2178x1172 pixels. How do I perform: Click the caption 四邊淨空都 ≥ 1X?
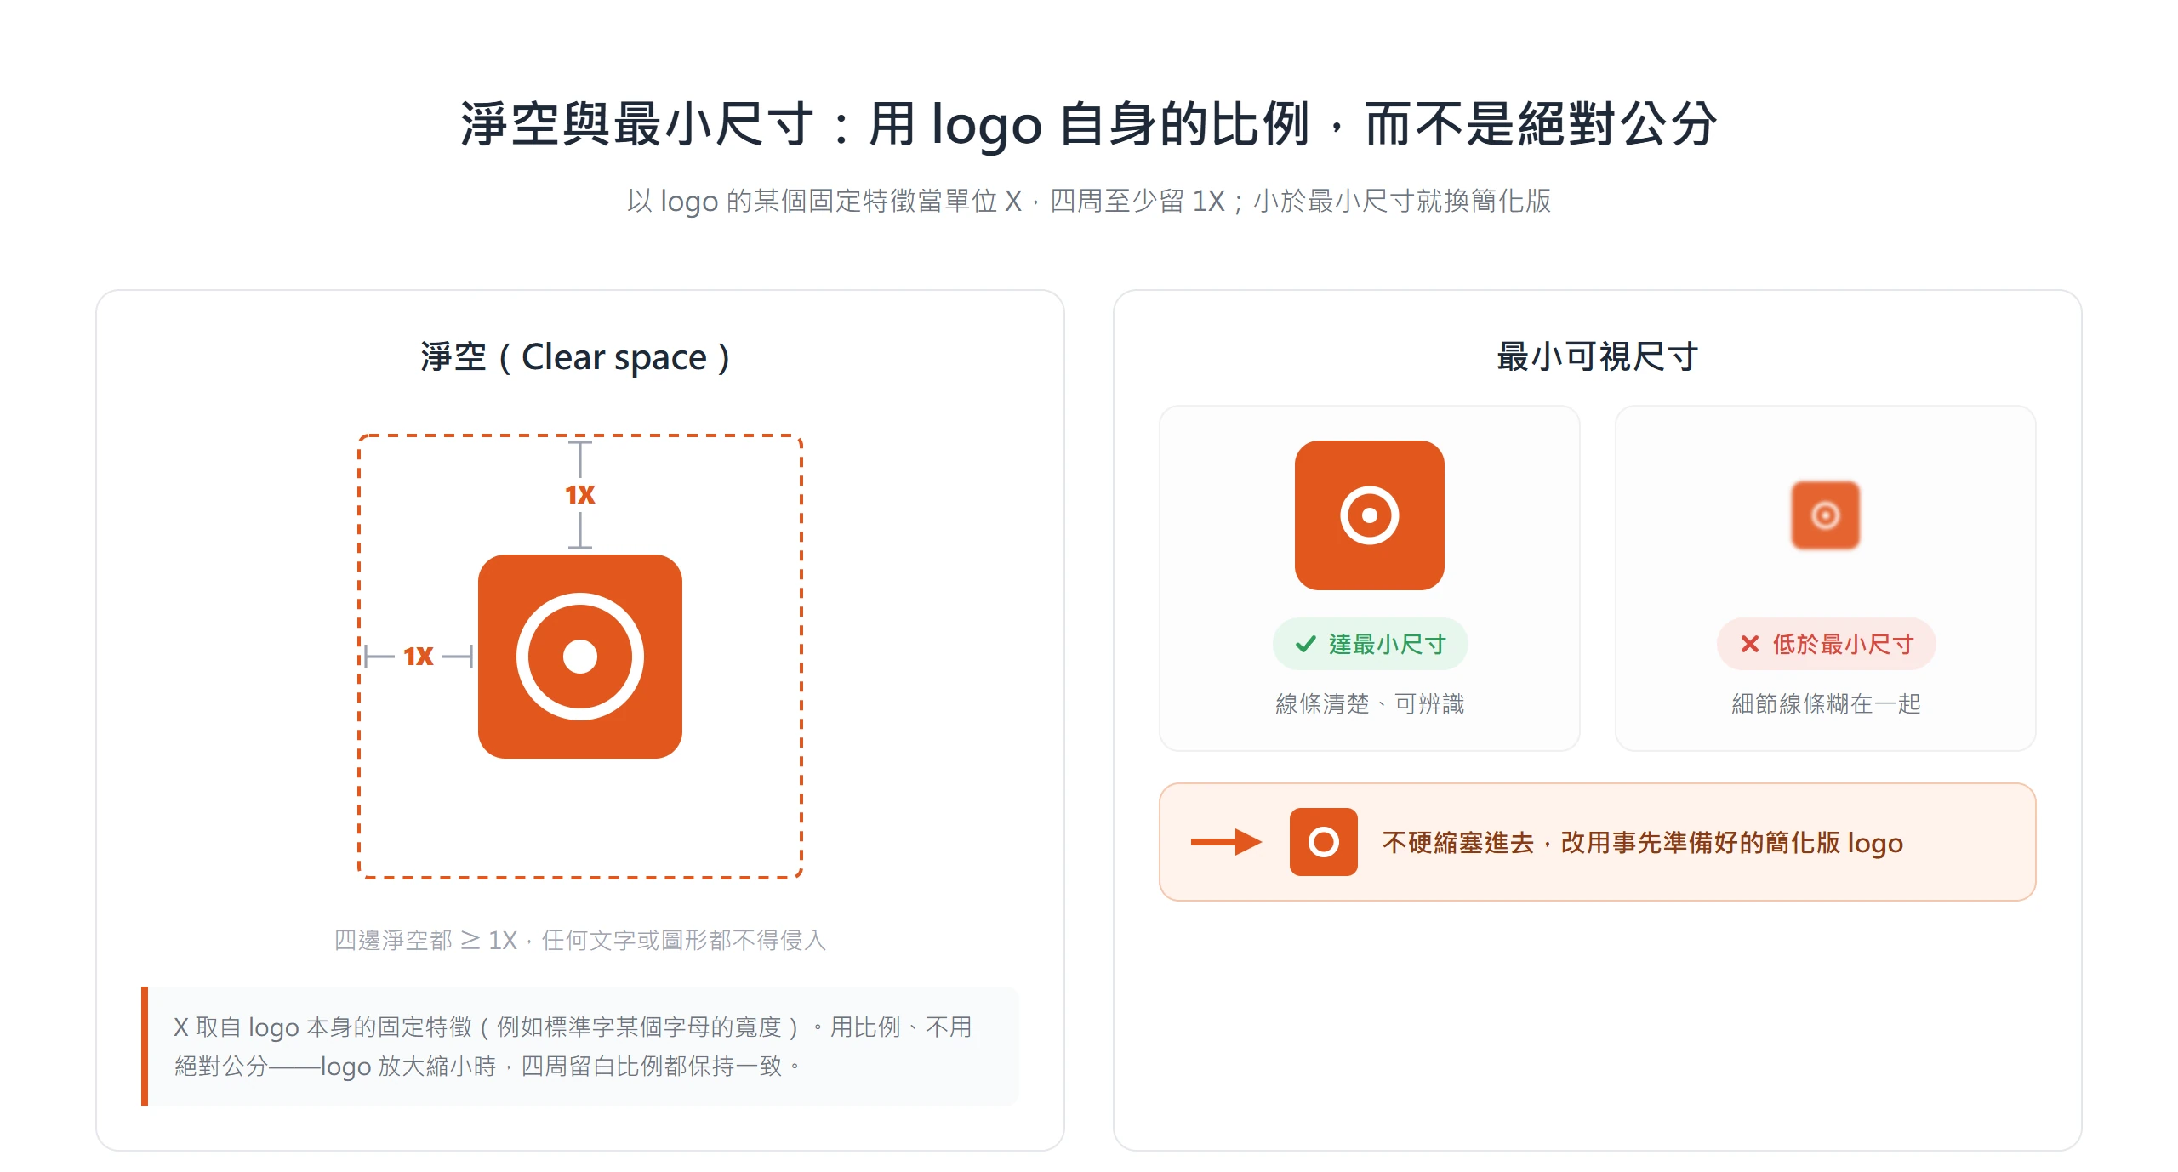tap(580, 940)
